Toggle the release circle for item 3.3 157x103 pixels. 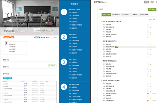point(148,69)
